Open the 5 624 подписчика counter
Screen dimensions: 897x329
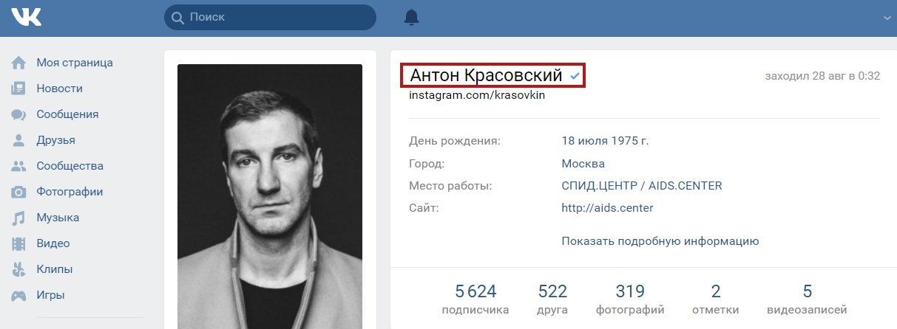pyautogui.click(x=475, y=299)
